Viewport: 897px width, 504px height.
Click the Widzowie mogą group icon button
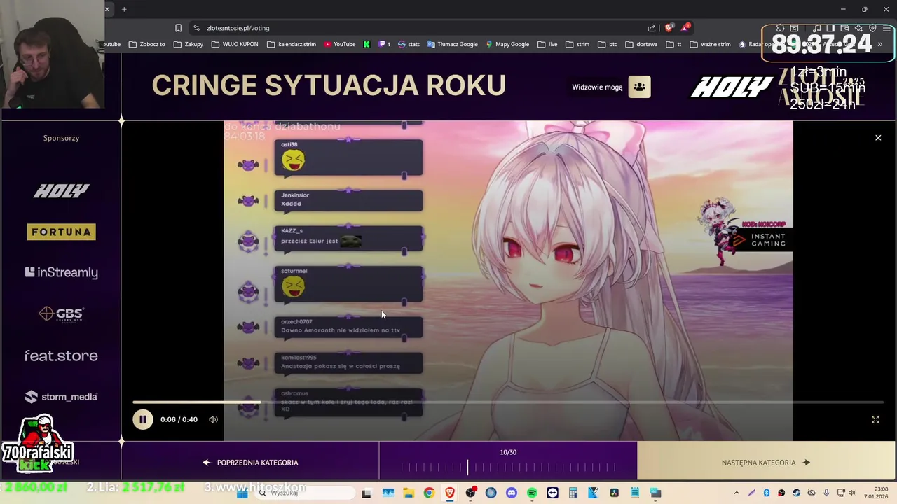(639, 87)
